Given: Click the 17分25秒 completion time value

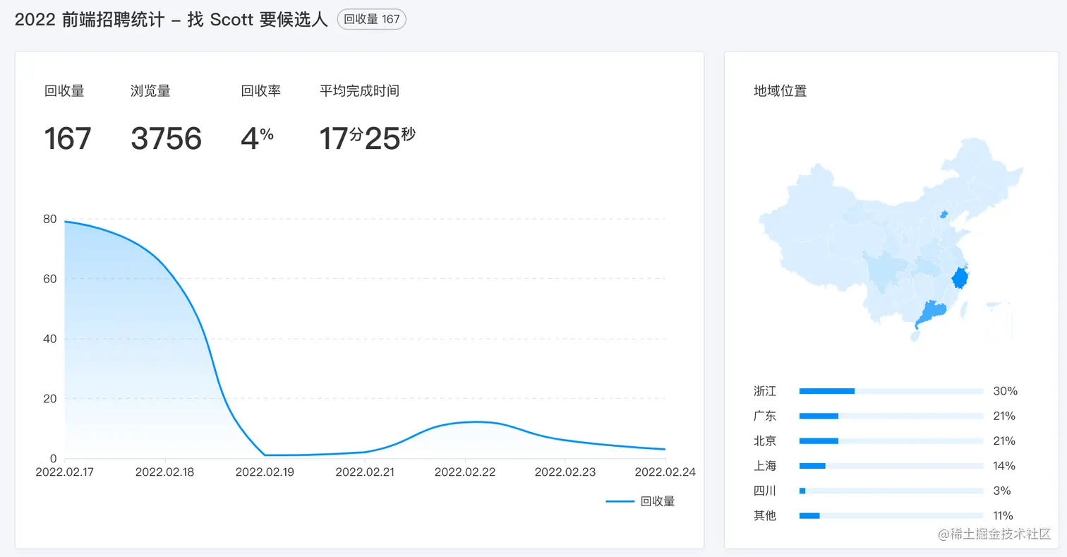Looking at the screenshot, I should (368, 138).
